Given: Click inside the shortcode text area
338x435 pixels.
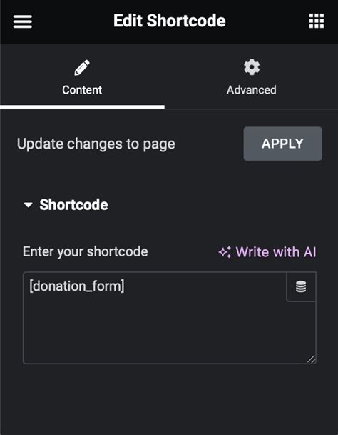Looking at the screenshot, I should pyautogui.click(x=169, y=318).
